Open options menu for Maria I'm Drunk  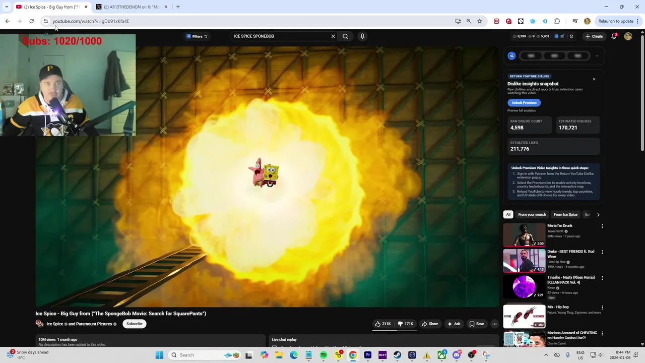(x=602, y=226)
